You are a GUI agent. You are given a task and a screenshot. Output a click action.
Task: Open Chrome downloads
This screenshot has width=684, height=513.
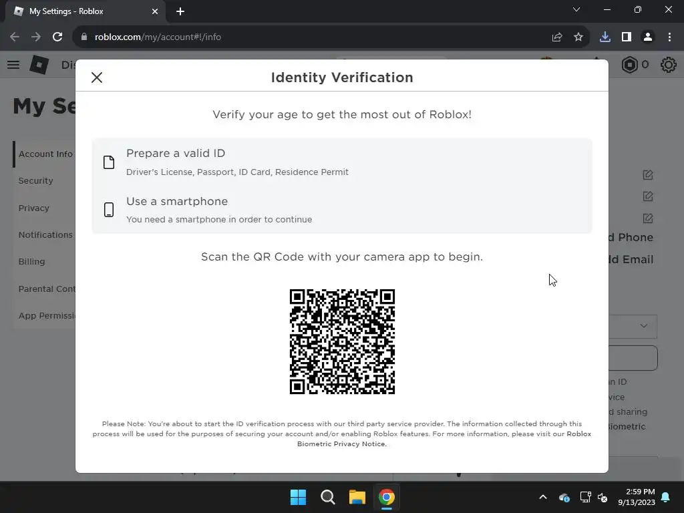tap(605, 37)
